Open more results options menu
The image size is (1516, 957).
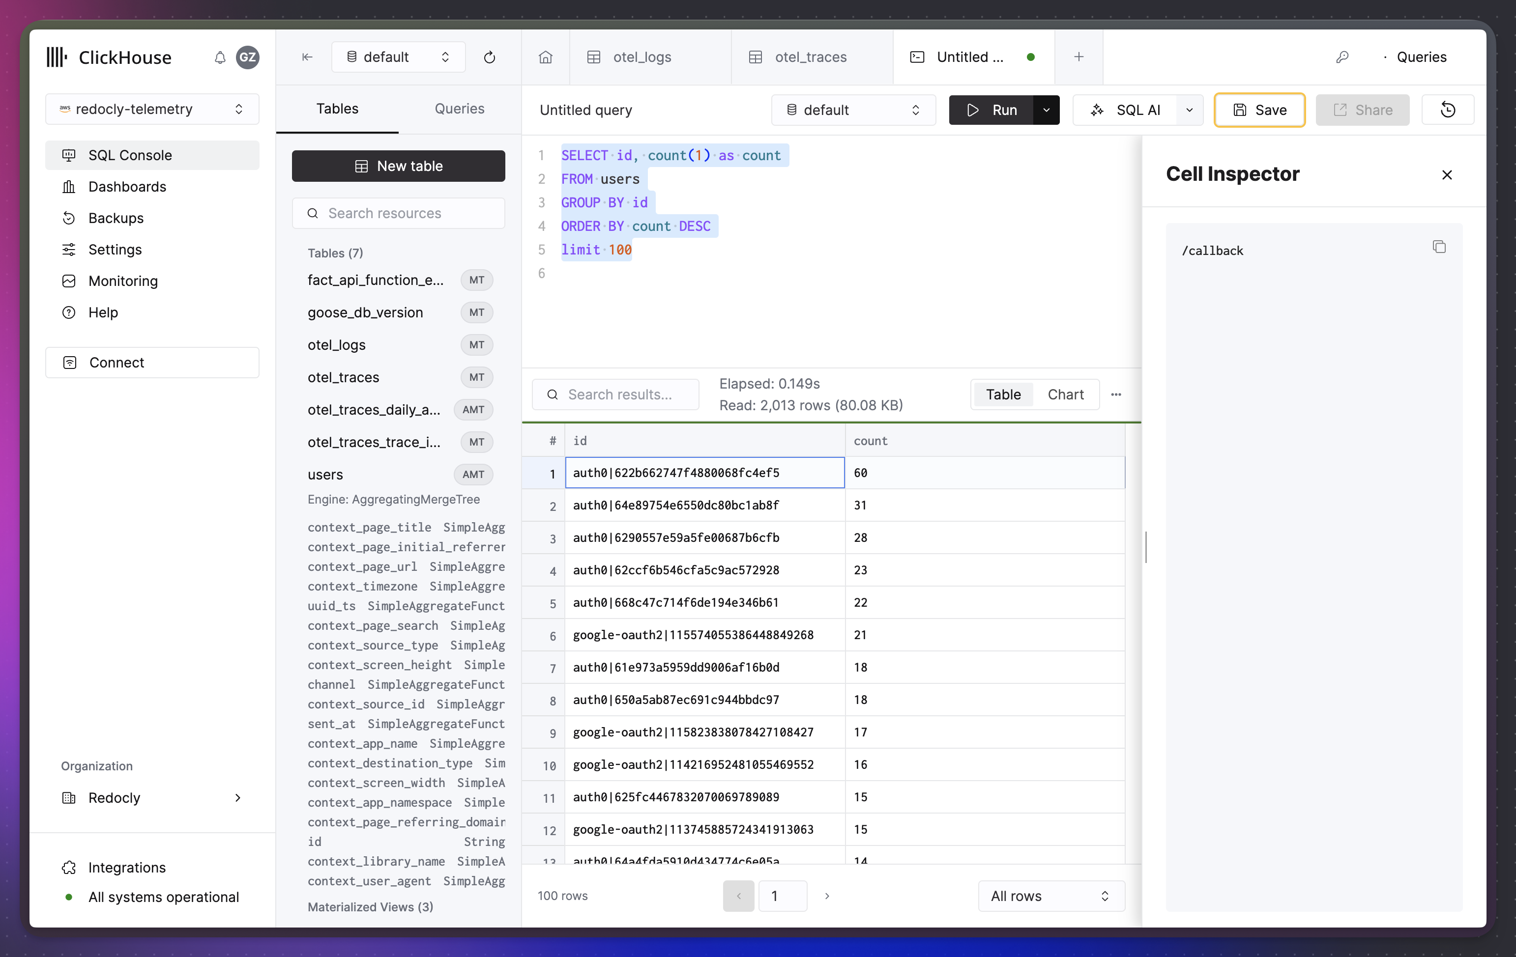click(x=1115, y=394)
